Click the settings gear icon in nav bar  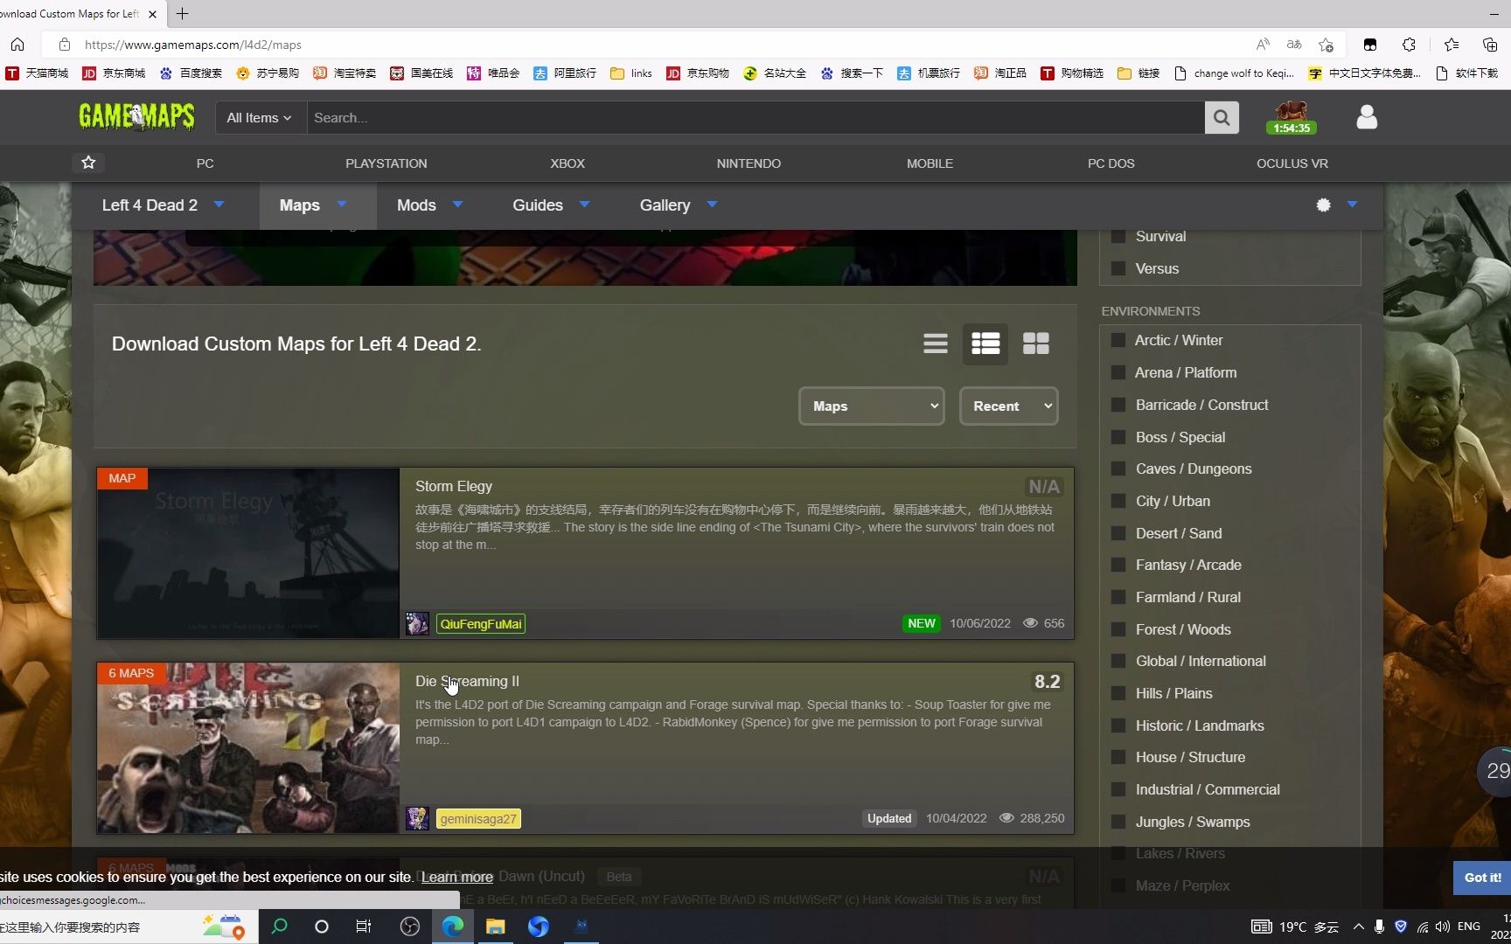[1323, 205]
